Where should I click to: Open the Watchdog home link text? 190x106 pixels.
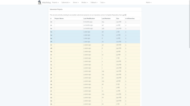46,3
